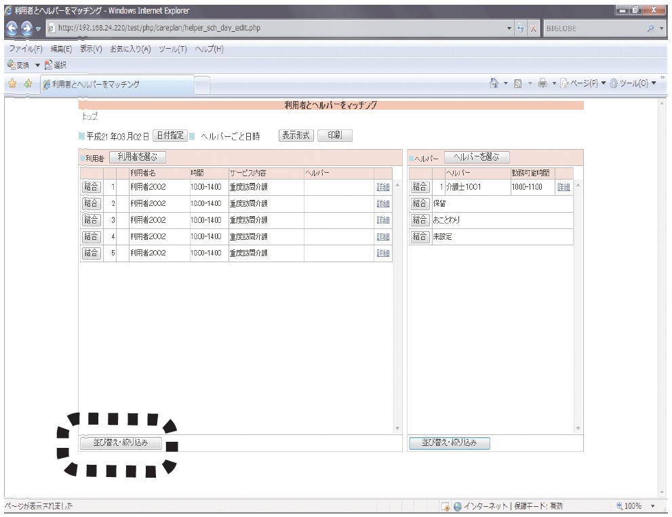The height and width of the screenshot is (517, 672).
Task: Click the 利用者を選ぶ button
Action: pos(137,157)
